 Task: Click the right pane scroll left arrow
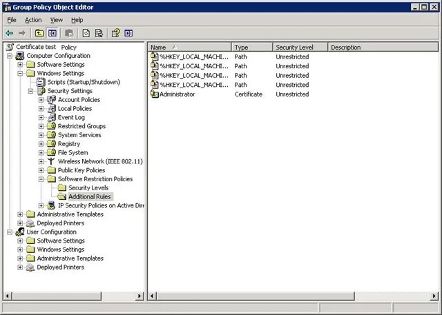(x=152, y=296)
